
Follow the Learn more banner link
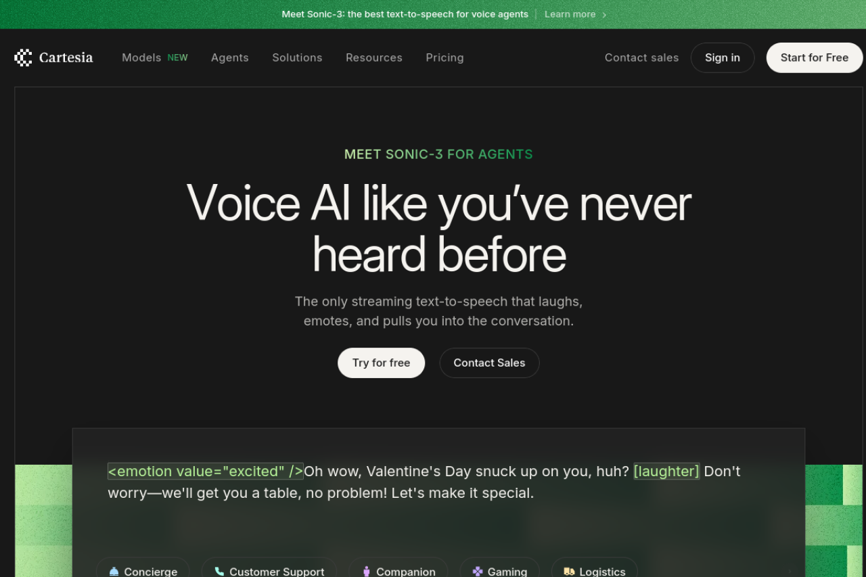coord(570,14)
